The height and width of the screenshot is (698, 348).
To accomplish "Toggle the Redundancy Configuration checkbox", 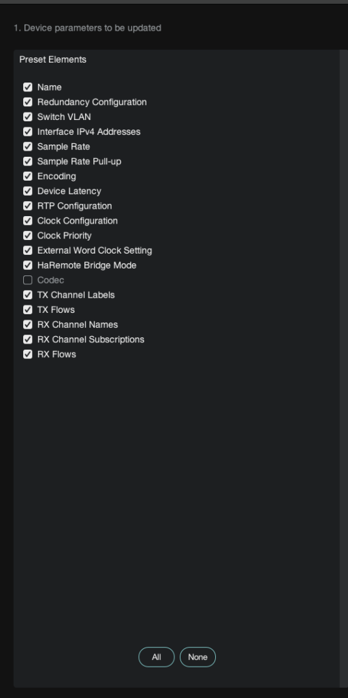I will pos(28,102).
